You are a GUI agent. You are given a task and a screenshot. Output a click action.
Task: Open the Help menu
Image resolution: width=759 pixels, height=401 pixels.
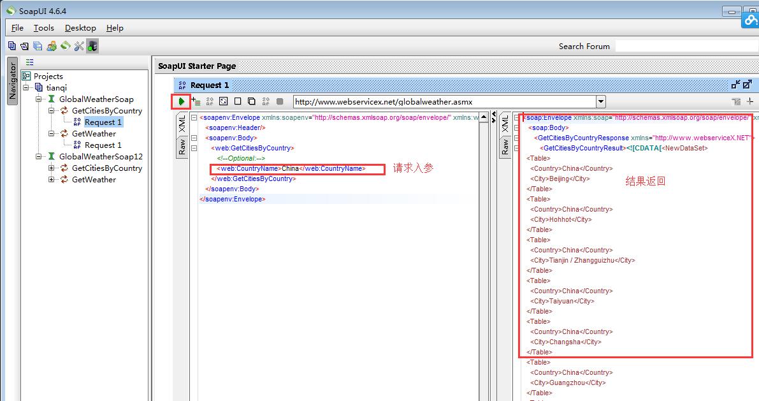(115, 28)
